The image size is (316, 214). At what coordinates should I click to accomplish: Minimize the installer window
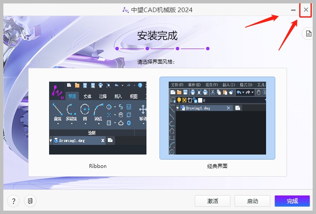pyautogui.click(x=293, y=10)
